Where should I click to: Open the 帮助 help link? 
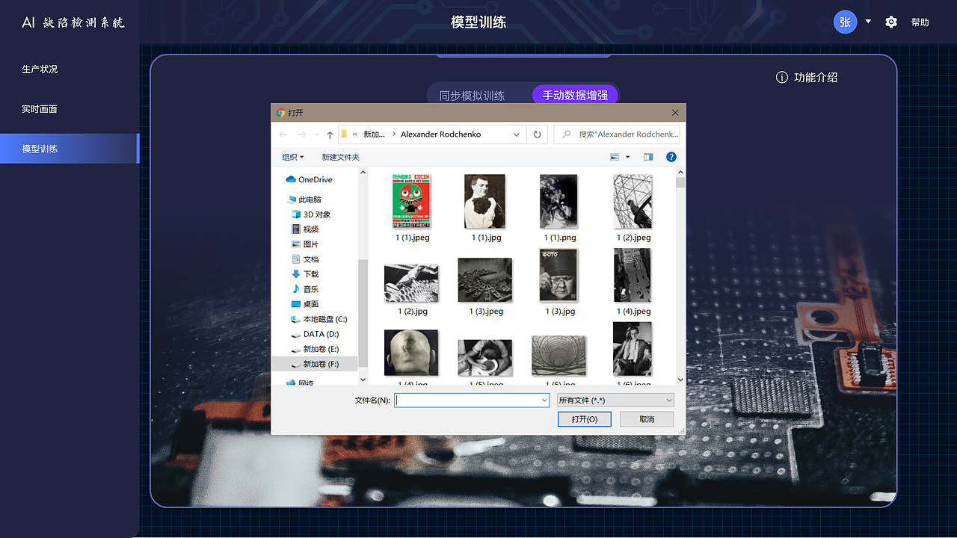point(920,22)
